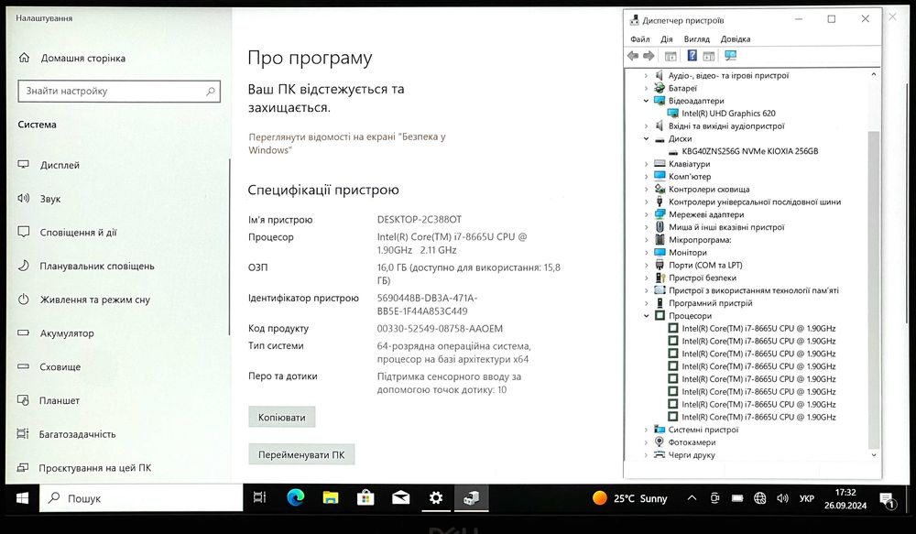916x534 pixels.
Task: Click the Settings gear on taskbar
Action: click(436, 497)
